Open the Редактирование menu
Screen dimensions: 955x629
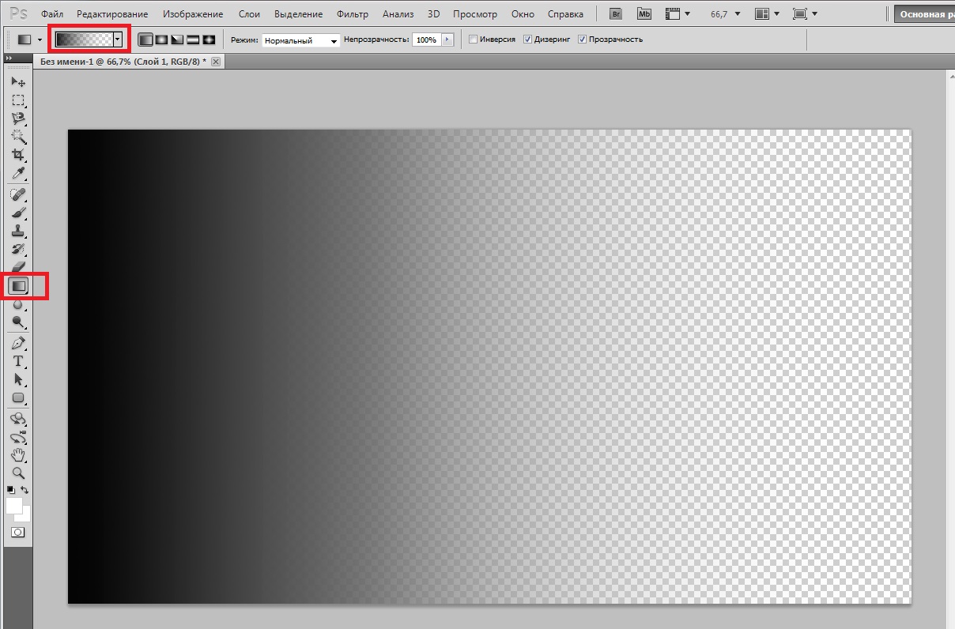point(111,14)
